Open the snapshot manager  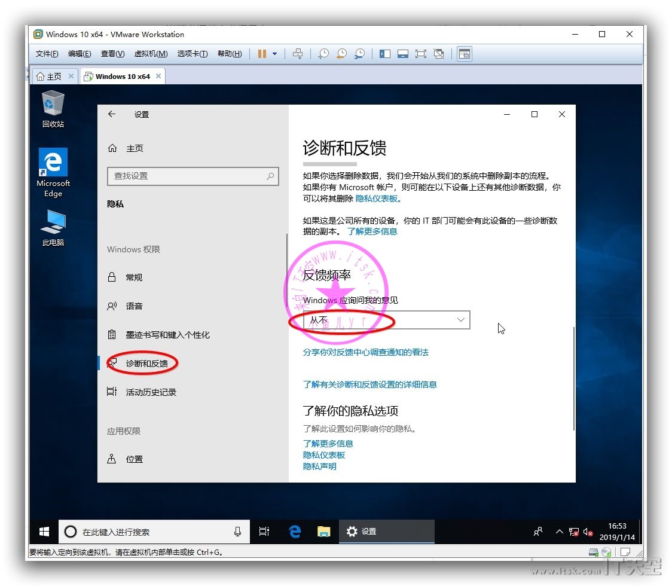coord(359,54)
